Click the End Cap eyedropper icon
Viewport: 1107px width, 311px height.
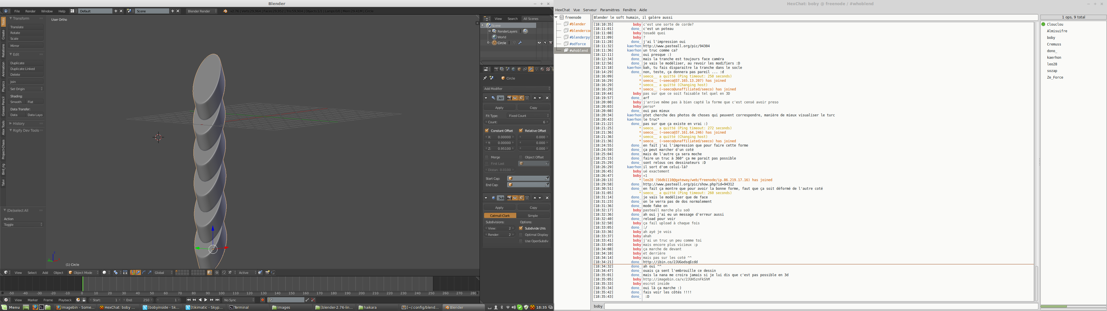pyautogui.click(x=547, y=185)
